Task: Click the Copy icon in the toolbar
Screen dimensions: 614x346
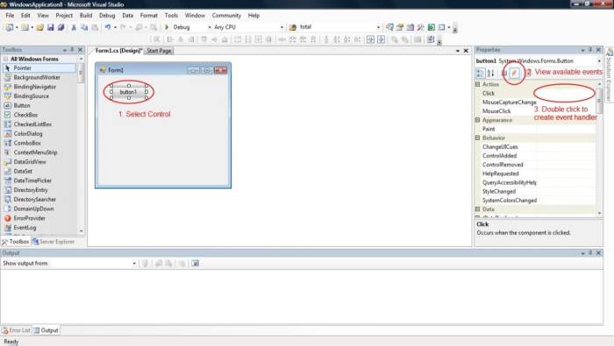Action: [x=84, y=27]
